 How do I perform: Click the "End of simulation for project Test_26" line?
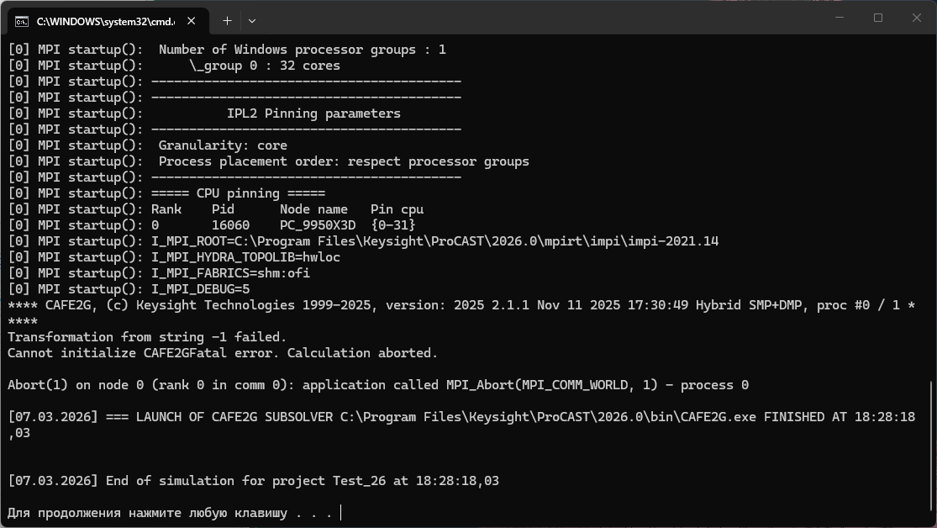click(253, 481)
